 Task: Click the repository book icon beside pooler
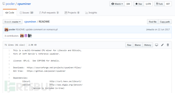click(x=4, y=4)
